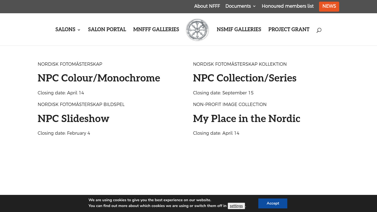Open NPC Collection/Series heading link

[x=245, y=78]
